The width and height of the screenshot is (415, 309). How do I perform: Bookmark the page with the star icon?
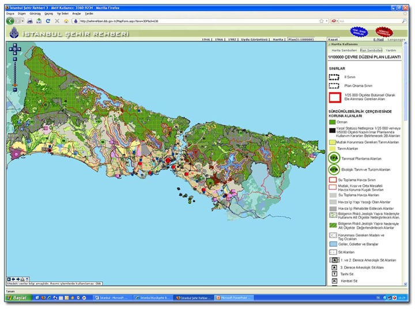(x=321, y=21)
